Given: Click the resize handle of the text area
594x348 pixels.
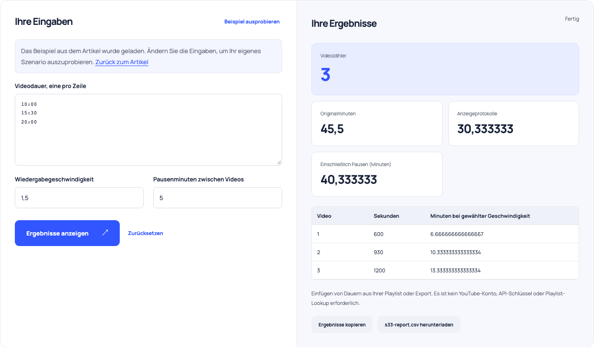Looking at the screenshot, I should tap(279, 162).
